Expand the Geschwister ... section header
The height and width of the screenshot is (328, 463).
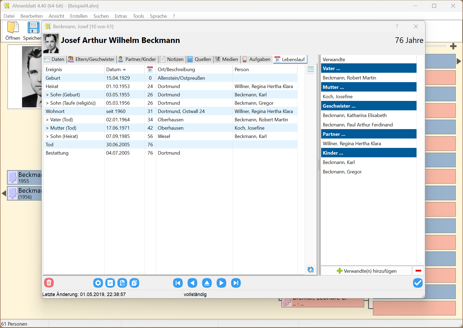(x=368, y=106)
